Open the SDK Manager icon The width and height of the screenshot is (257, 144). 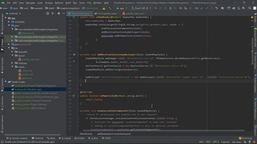point(244,8)
